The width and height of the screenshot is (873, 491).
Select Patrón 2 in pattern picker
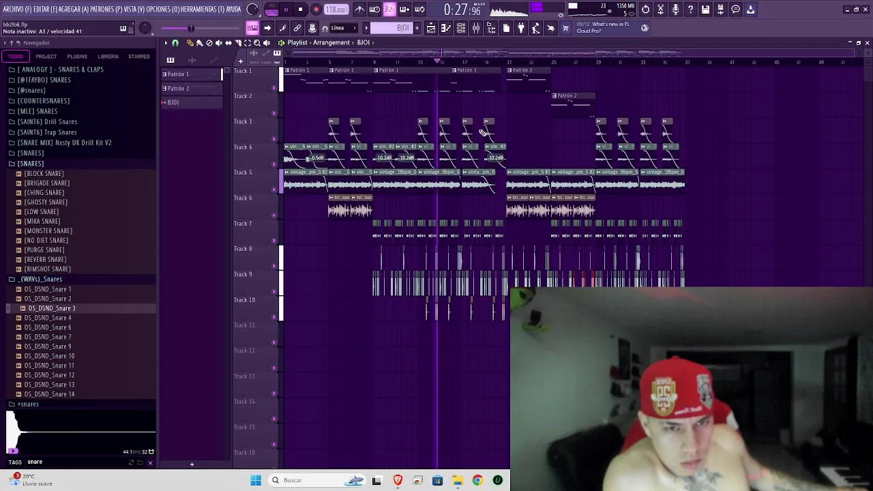click(191, 89)
